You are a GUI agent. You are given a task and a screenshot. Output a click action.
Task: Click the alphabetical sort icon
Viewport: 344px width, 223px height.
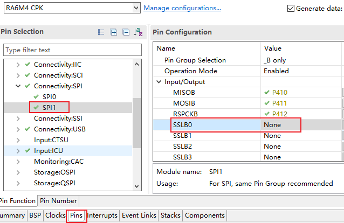pos(138,32)
